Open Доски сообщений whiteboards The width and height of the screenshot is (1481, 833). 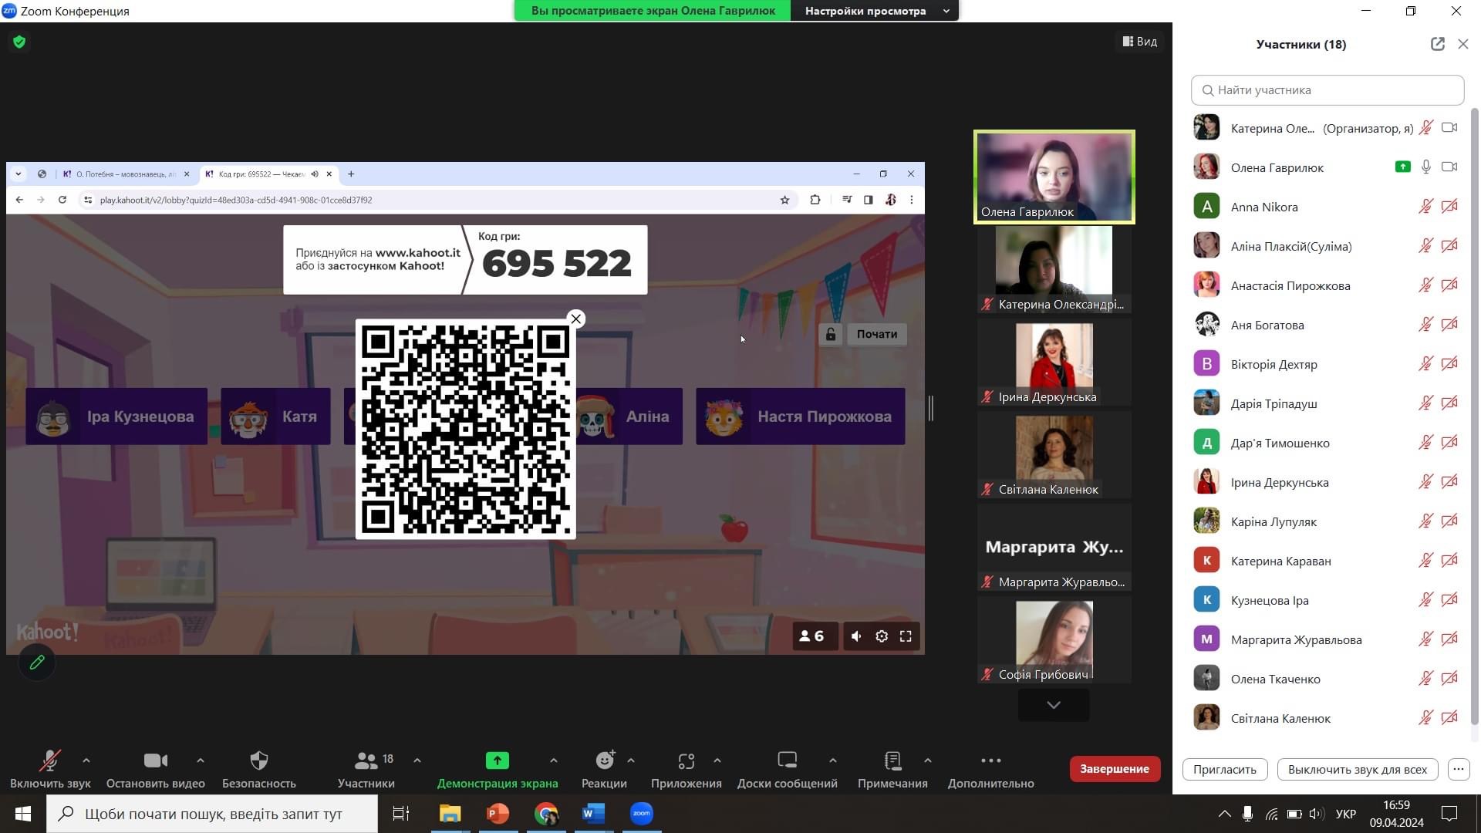click(787, 769)
